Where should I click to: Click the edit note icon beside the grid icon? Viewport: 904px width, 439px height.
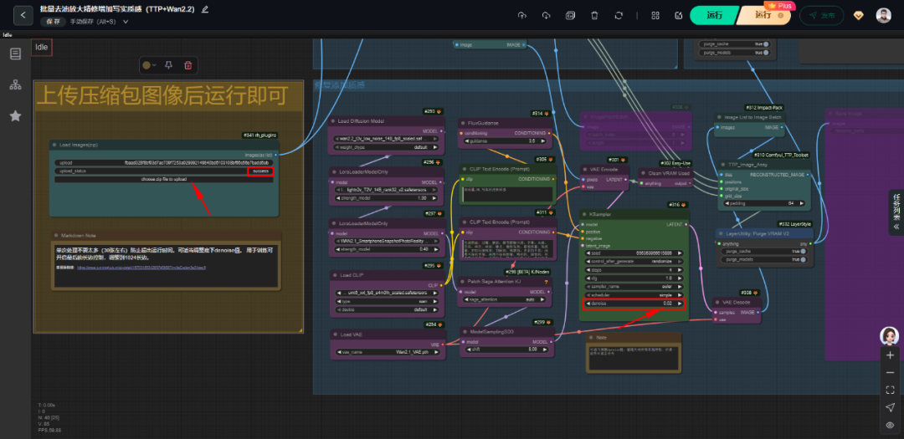click(x=679, y=16)
